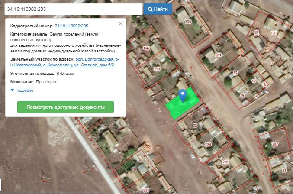
Task: Choose the parcel labeled 241
Action: (225, 162)
